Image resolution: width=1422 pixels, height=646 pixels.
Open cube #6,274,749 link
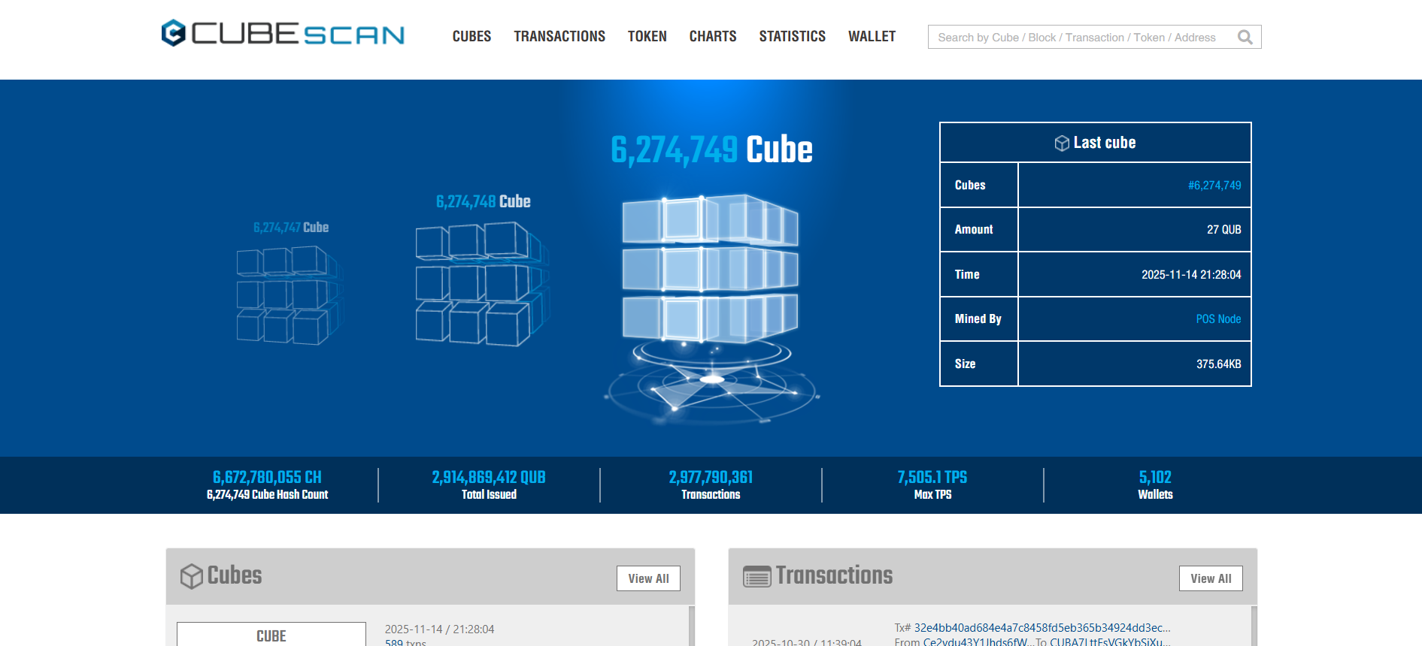click(x=1214, y=186)
